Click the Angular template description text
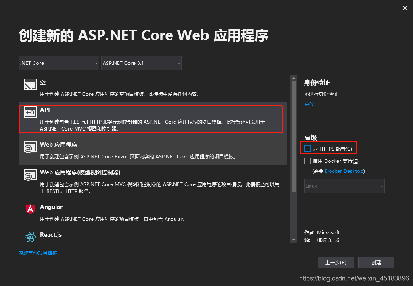This screenshot has height=286, width=413. 113,219
